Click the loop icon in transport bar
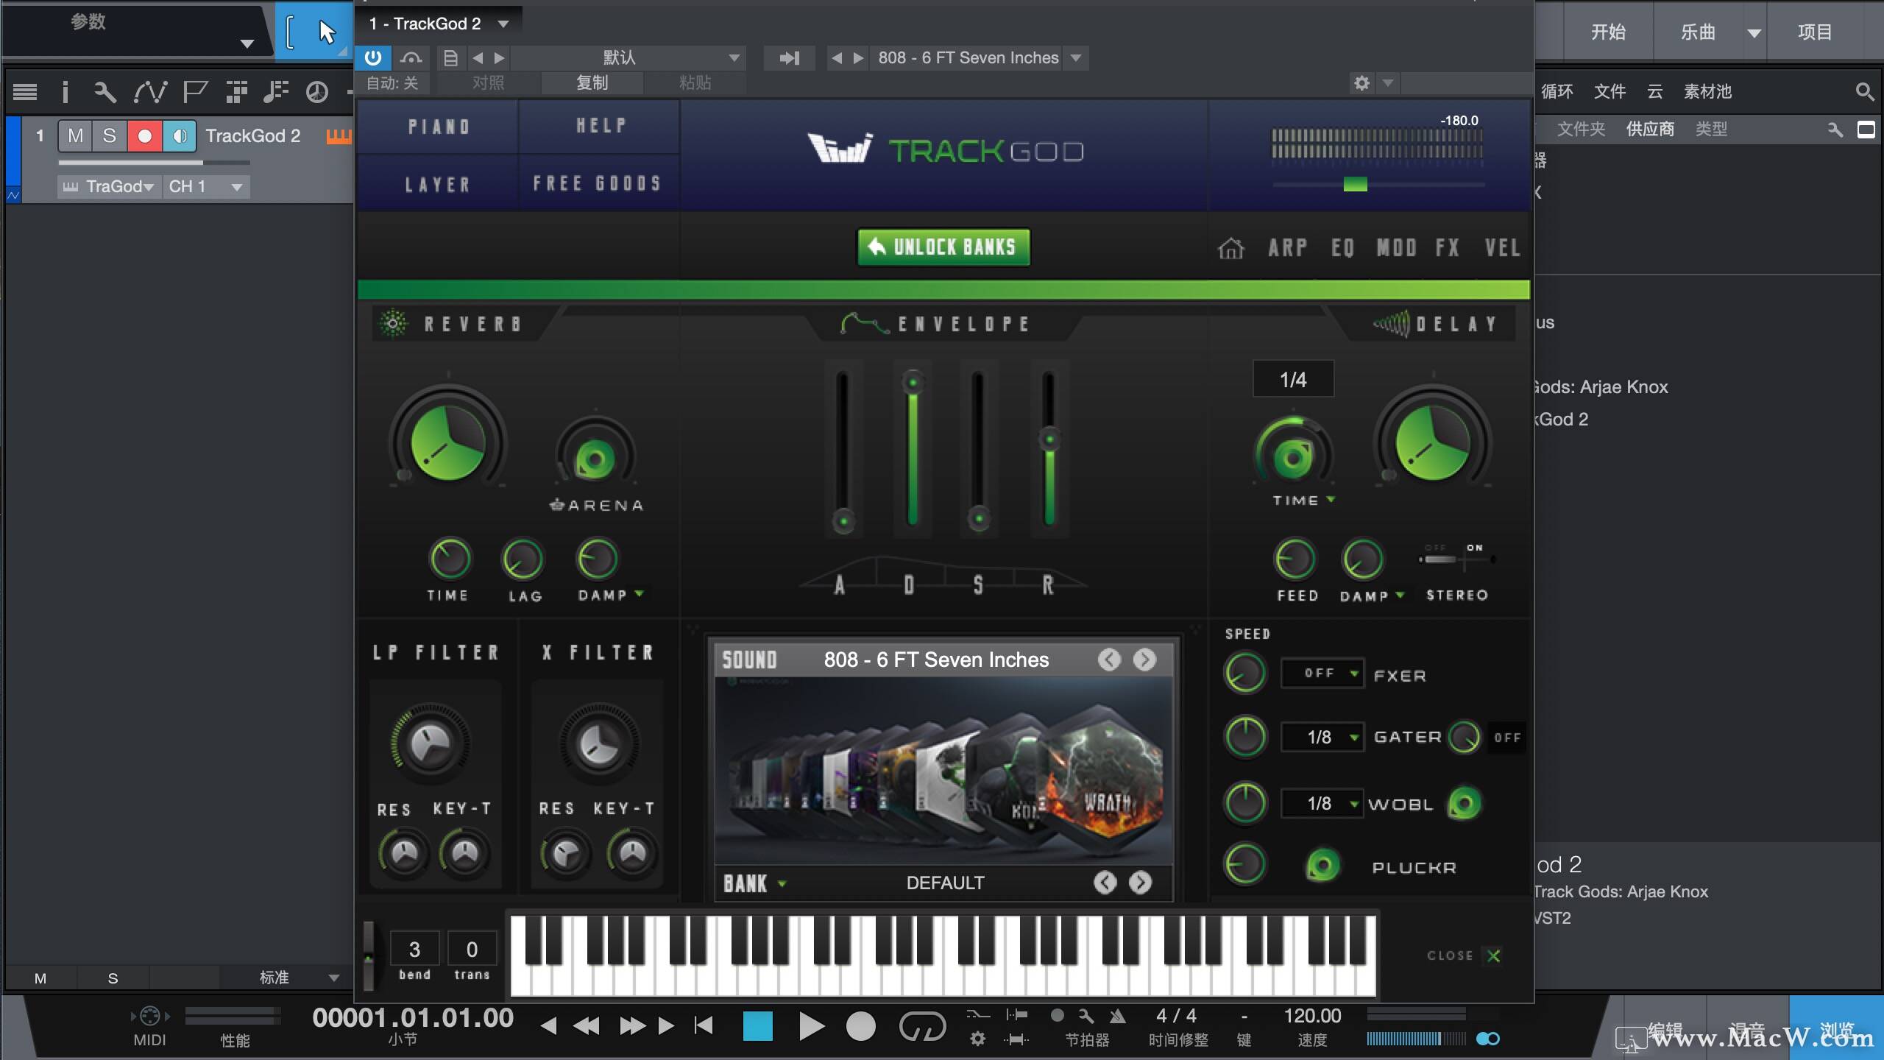Viewport: 1884px width, 1060px height. (921, 1026)
